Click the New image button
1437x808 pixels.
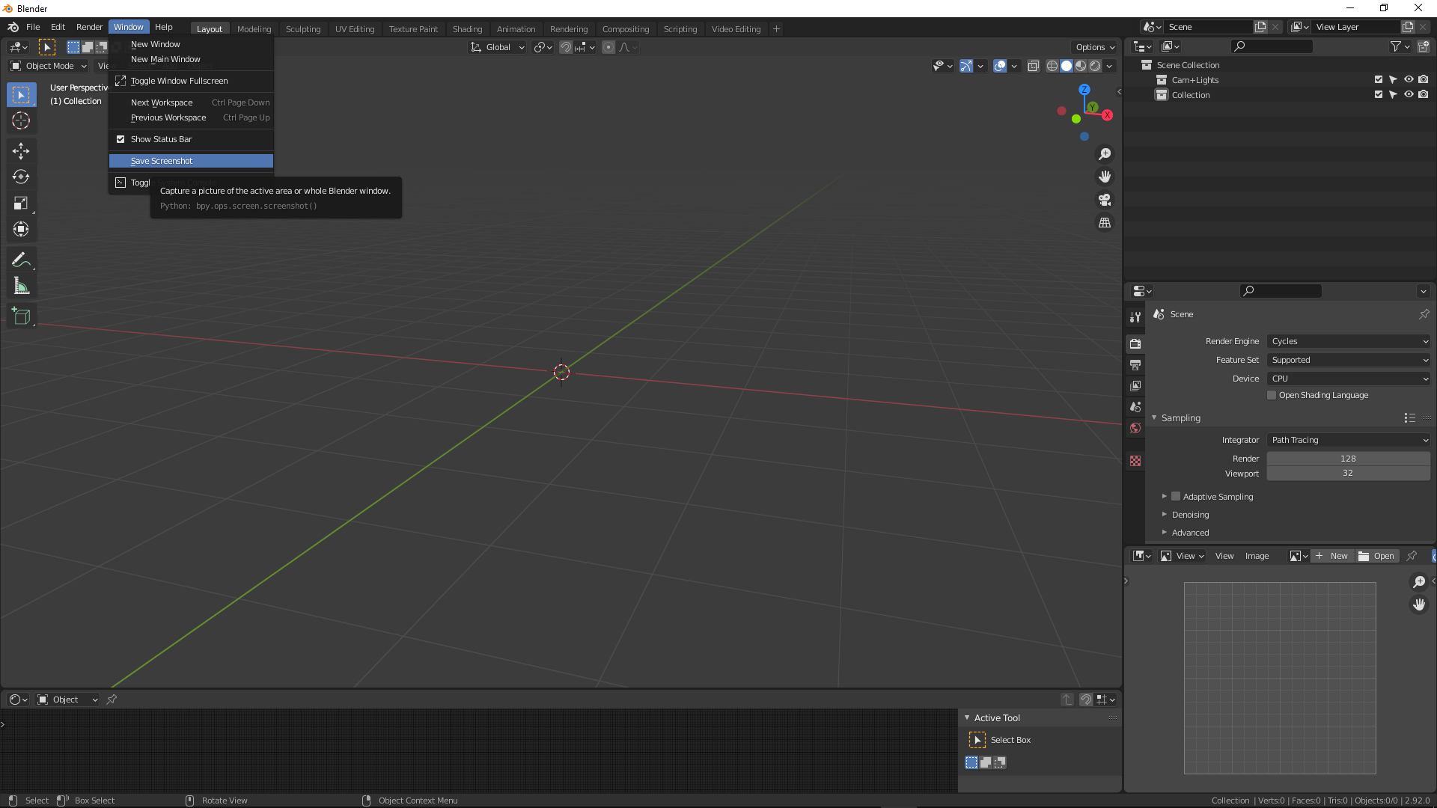tap(1332, 556)
